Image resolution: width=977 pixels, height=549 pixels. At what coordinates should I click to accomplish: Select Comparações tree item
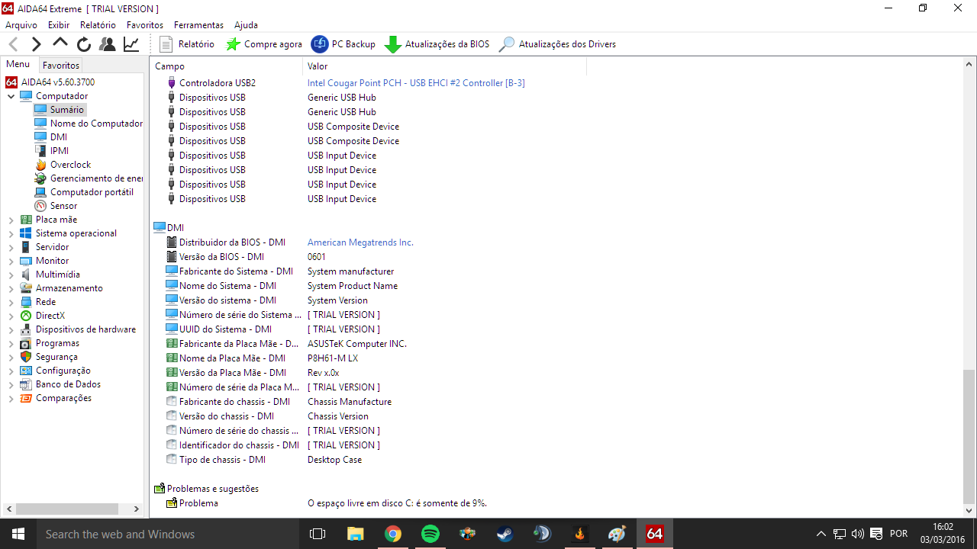point(56,398)
